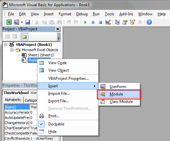Open the File menu
Image resolution: width=170 pixels, height=141 pixels.
point(11,14)
